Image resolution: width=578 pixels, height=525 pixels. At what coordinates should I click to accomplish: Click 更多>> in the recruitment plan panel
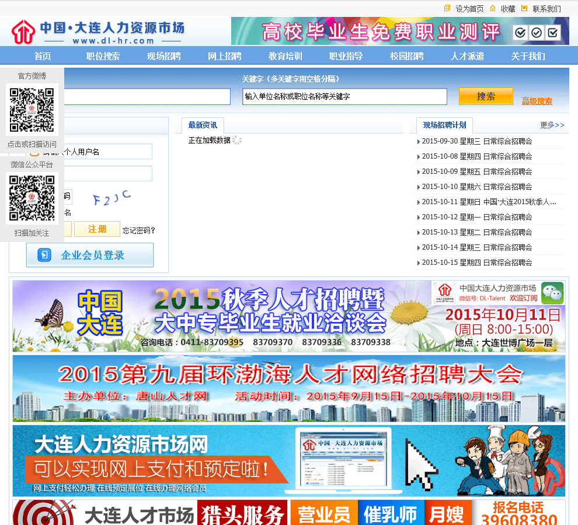coord(552,125)
